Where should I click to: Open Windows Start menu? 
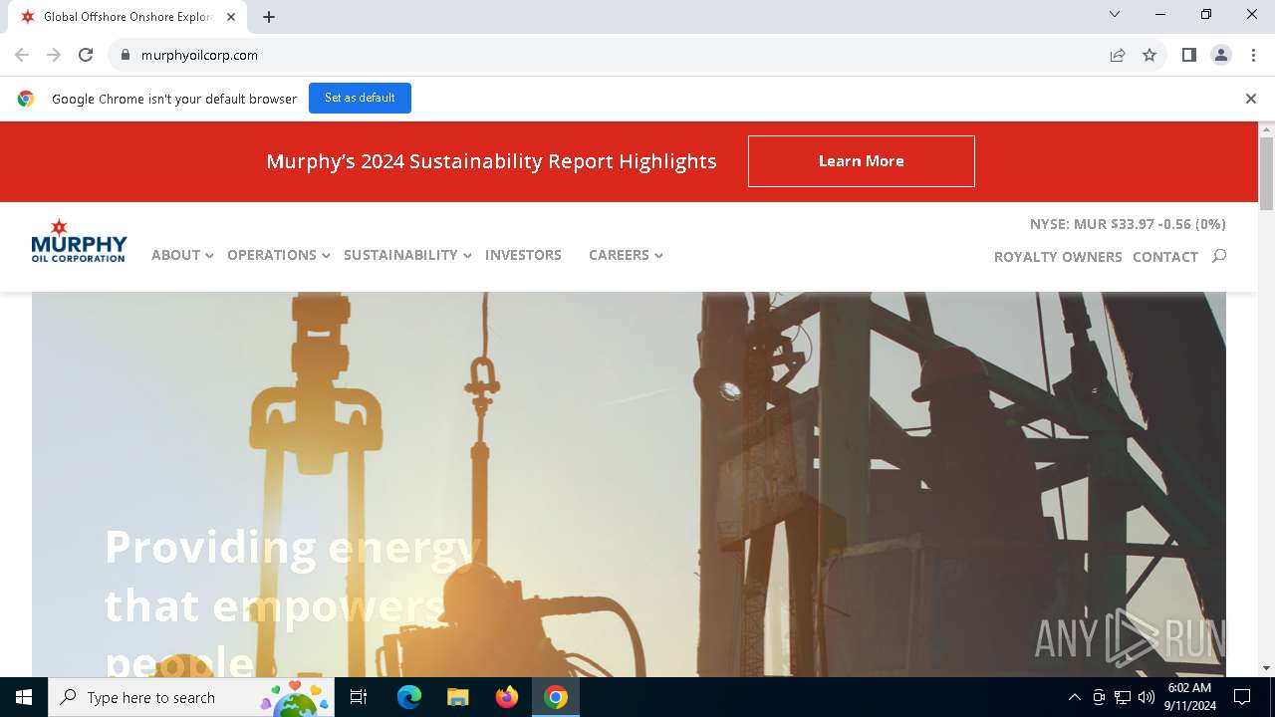pyautogui.click(x=24, y=697)
